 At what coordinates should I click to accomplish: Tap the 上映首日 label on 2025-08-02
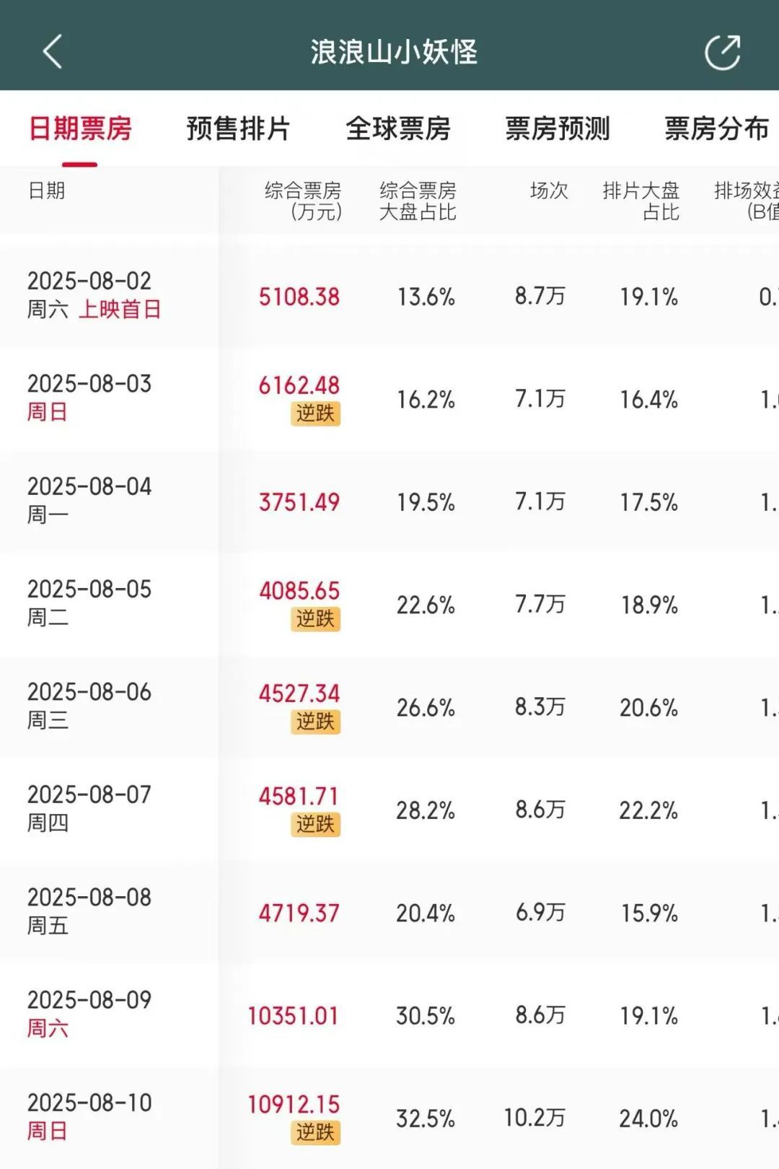click(120, 310)
